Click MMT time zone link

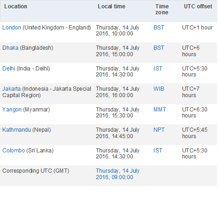point(160,110)
